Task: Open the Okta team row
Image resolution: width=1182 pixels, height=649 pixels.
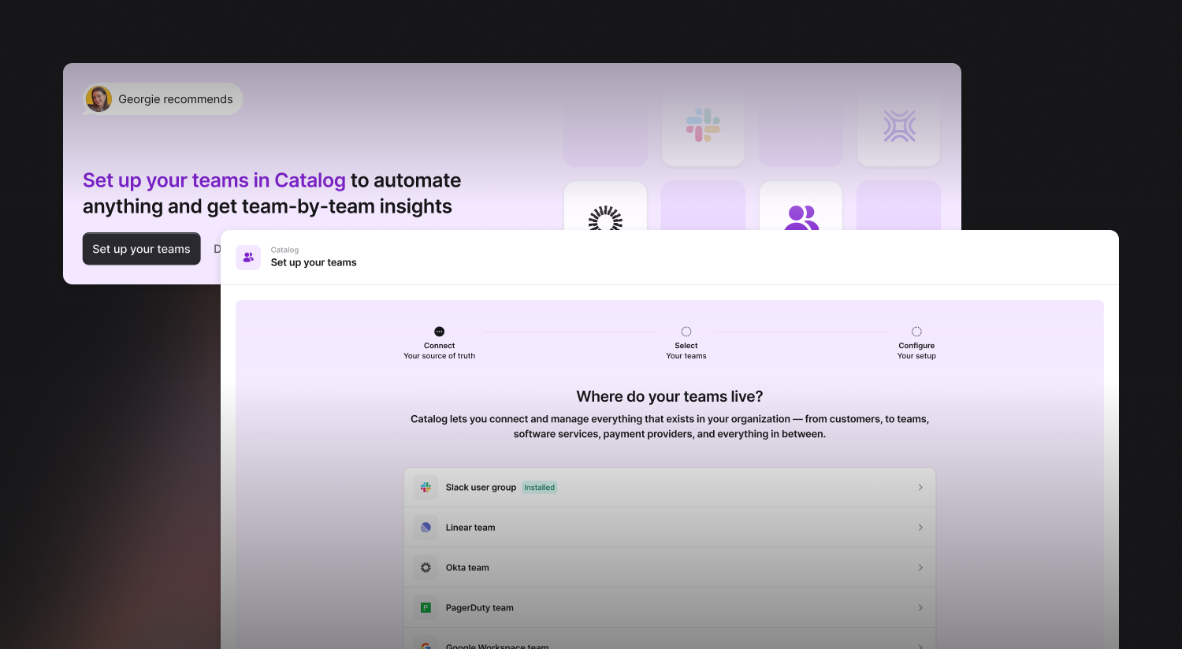Action: point(670,568)
